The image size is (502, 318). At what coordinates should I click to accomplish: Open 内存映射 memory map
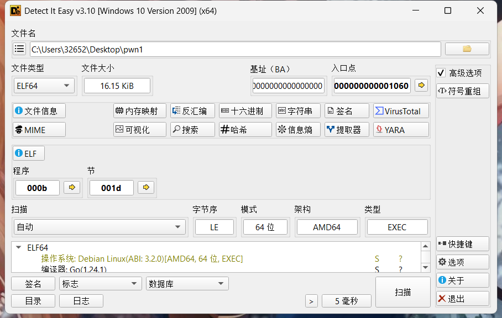(x=139, y=111)
